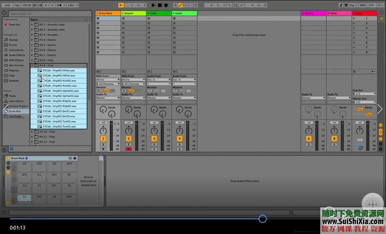Open Audio Effects category in browser

click(17, 55)
